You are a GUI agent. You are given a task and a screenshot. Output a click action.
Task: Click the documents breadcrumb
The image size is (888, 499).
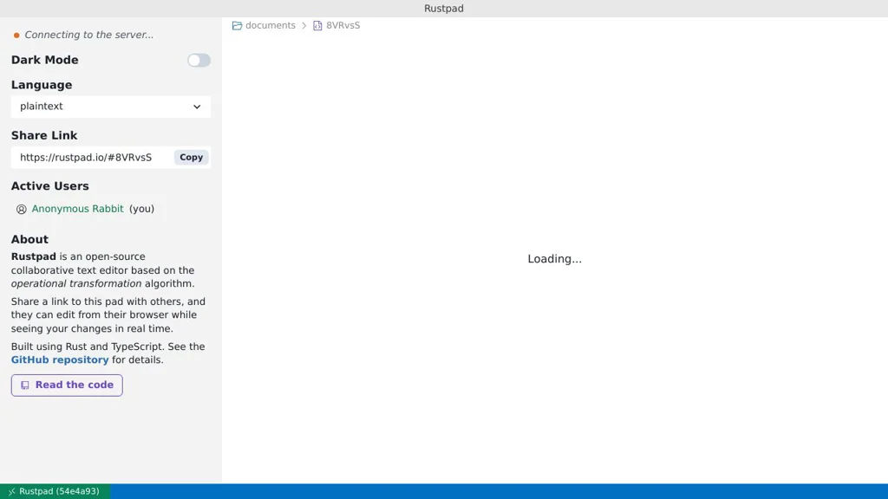271,25
